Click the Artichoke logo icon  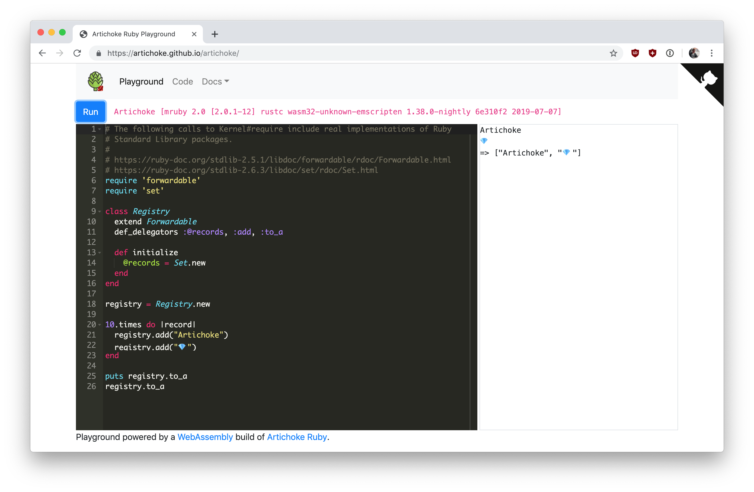[95, 81]
